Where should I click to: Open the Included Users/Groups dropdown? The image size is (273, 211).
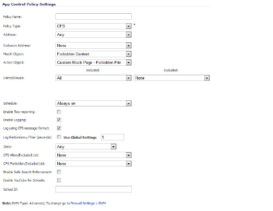tap(93, 78)
